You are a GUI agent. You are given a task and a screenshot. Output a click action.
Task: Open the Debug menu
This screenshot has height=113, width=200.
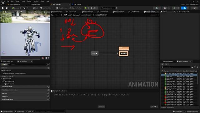(29, 1)
